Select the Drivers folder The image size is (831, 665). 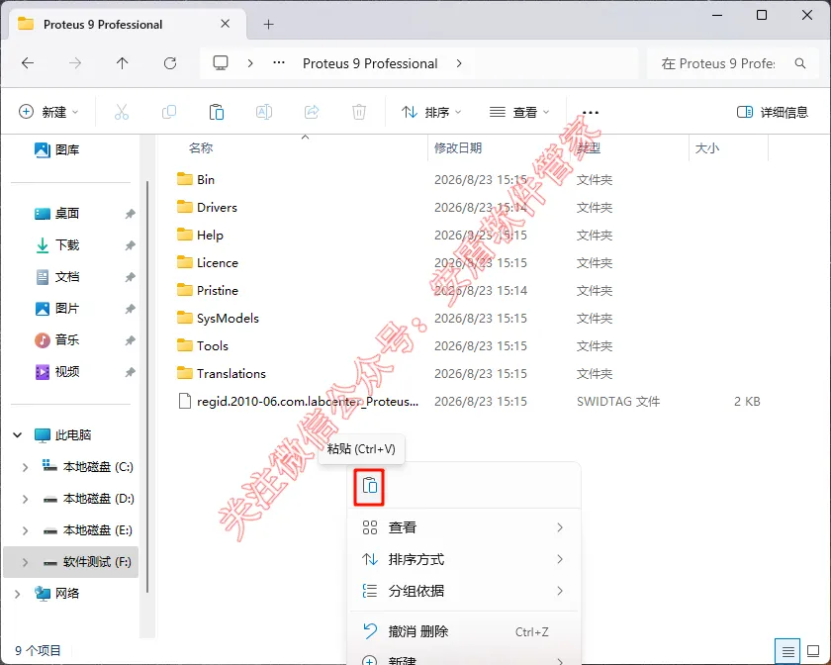pos(217,208)
